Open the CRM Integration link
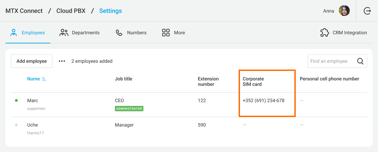The height and width of the screenshot is (152, 378). click(x=349, y=33)
